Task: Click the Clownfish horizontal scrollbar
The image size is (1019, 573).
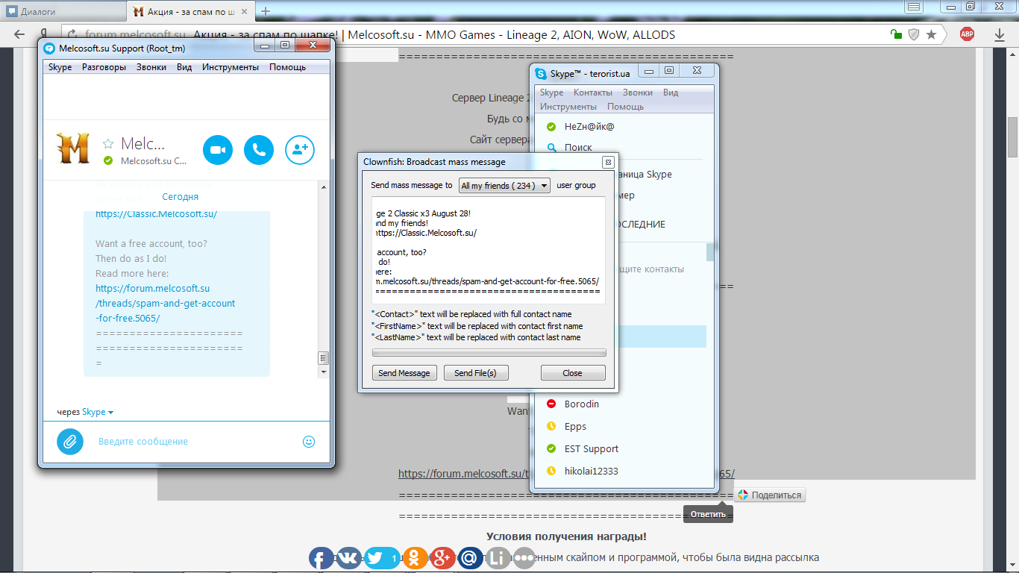Action: click(x=489, y=353)
